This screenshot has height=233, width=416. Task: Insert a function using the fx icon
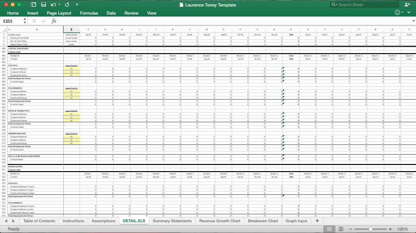click(54, 21)
